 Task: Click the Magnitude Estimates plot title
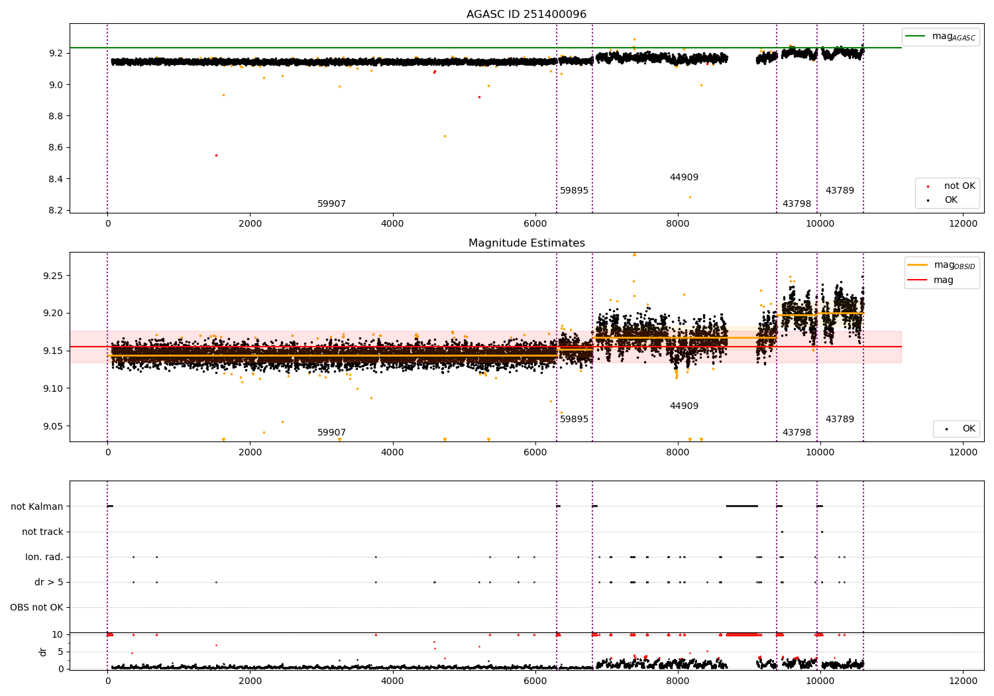tap(526, 243)
